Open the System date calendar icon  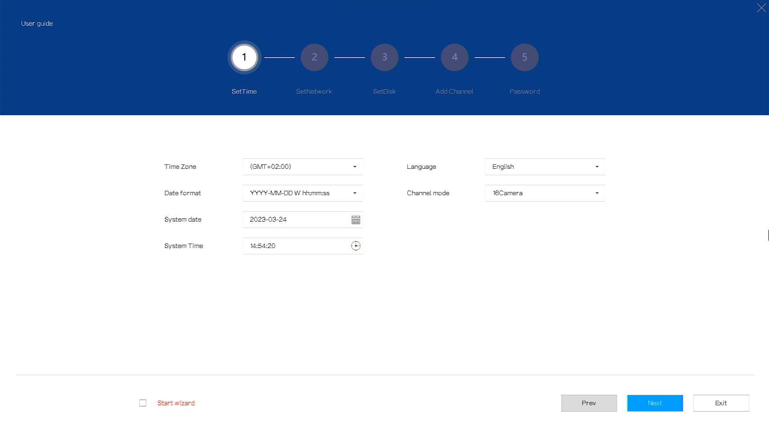(356, 220)
